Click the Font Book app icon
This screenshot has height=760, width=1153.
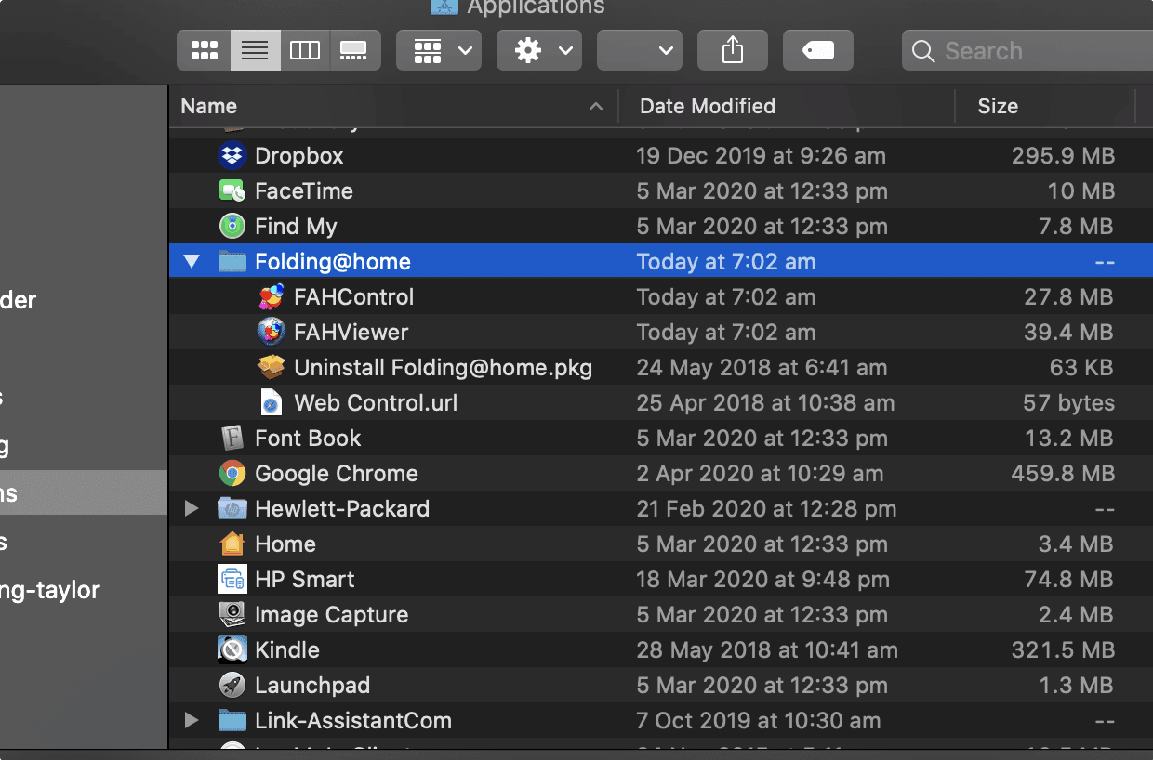pos(232,438)
